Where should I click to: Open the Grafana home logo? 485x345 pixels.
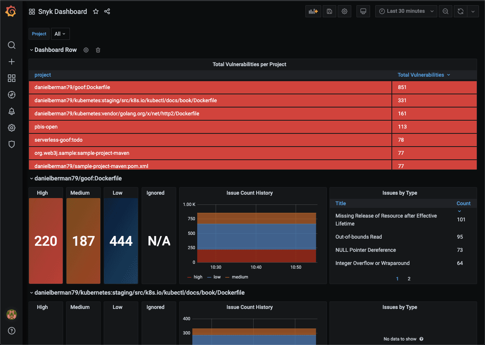coord(11,12)
